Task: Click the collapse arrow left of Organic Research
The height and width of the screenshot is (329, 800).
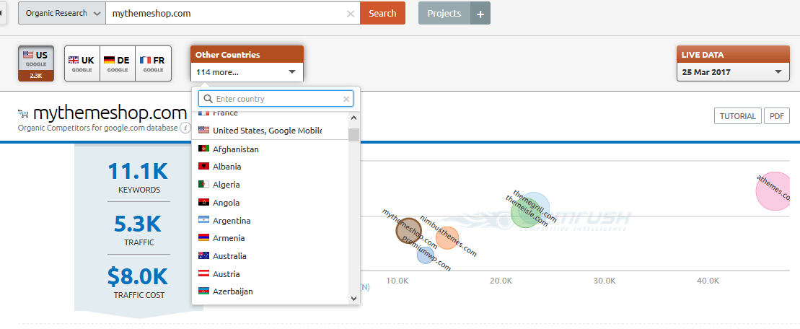Action: (x=3, y=13)
